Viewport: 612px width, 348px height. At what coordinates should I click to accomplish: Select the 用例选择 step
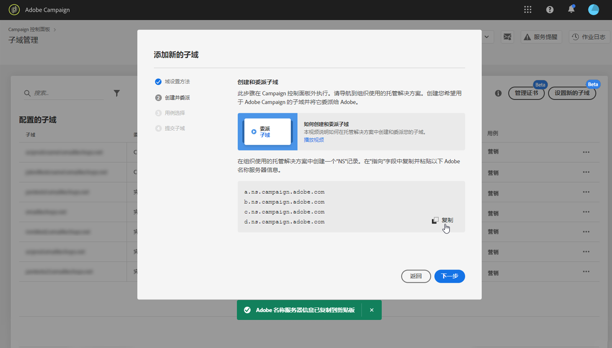point(170,113)
